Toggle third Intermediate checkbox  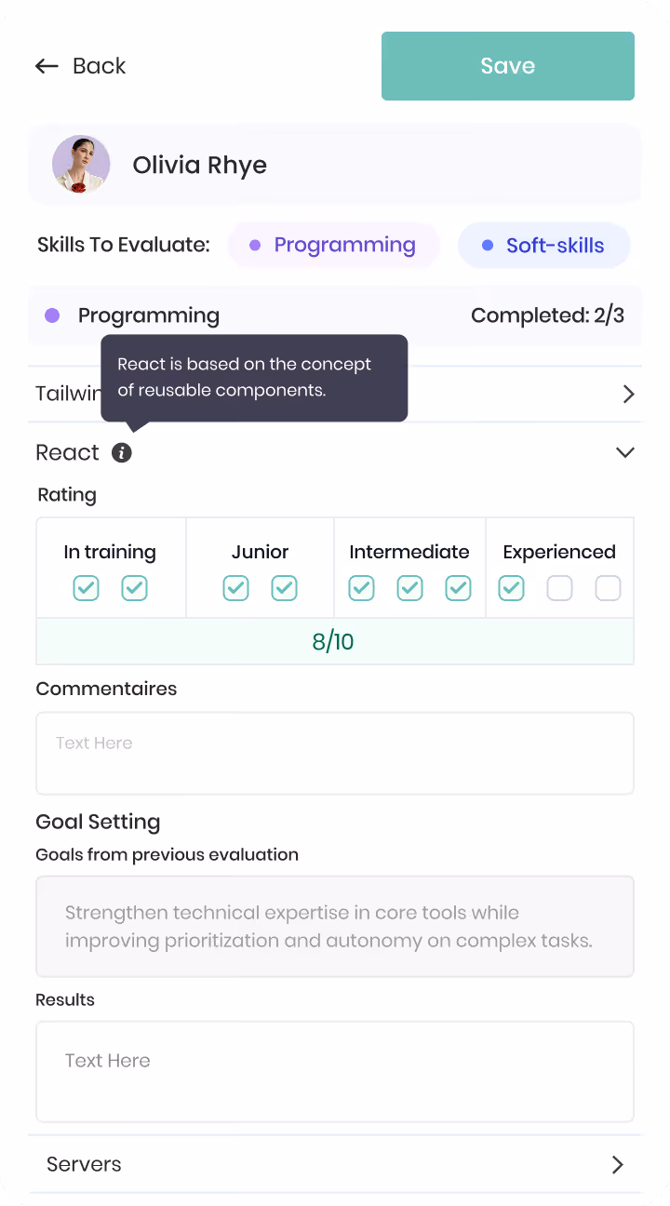pos(458,588)
